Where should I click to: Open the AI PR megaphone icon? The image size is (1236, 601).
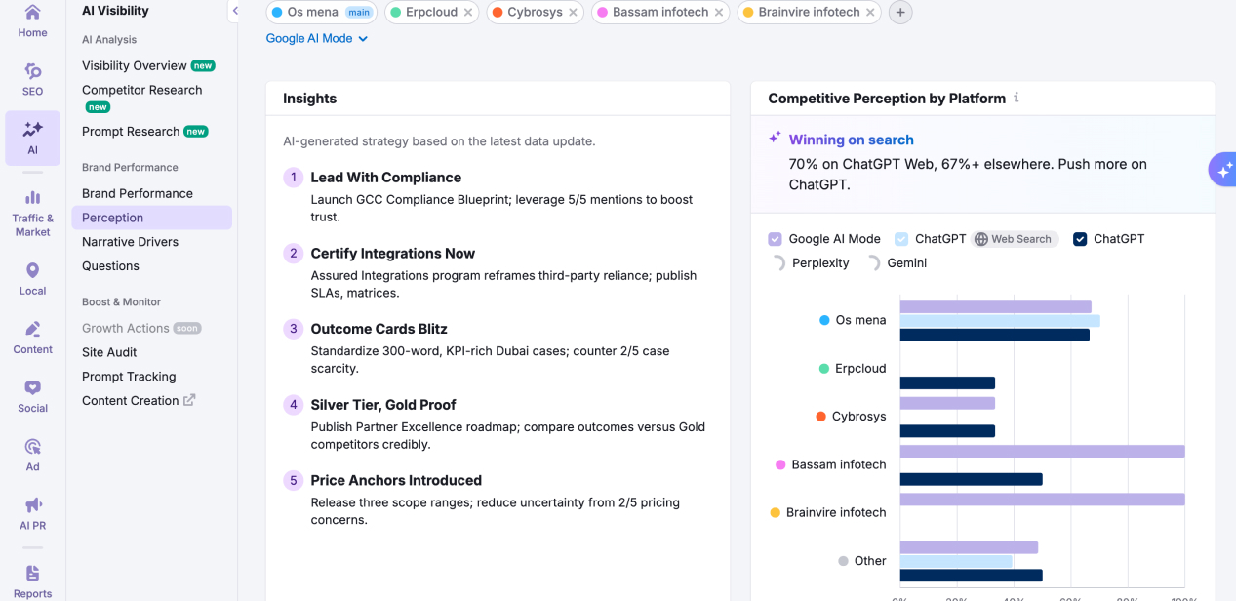tap(32, 504)
